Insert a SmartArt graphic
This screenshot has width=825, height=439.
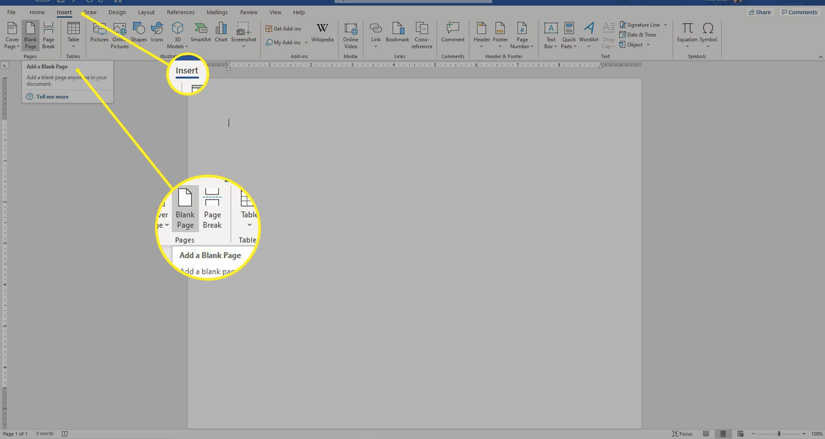tap(201, 33)
